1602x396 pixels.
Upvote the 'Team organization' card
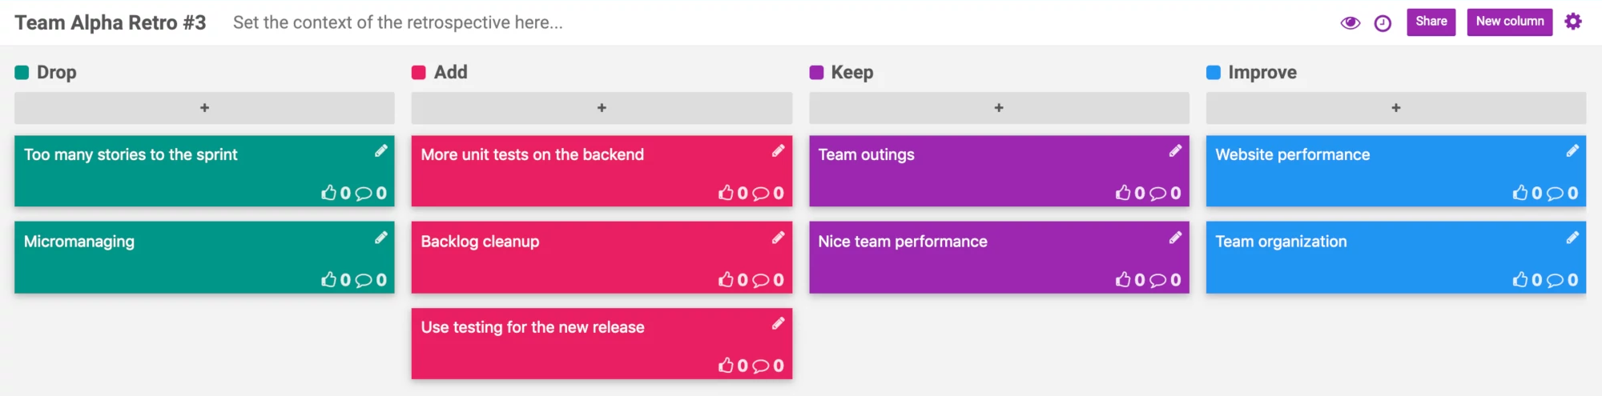pyautogui.click(x=1520, y=280)
